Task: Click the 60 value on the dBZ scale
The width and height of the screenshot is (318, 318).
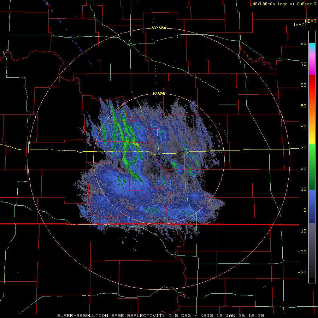Action: click(304, 85)
